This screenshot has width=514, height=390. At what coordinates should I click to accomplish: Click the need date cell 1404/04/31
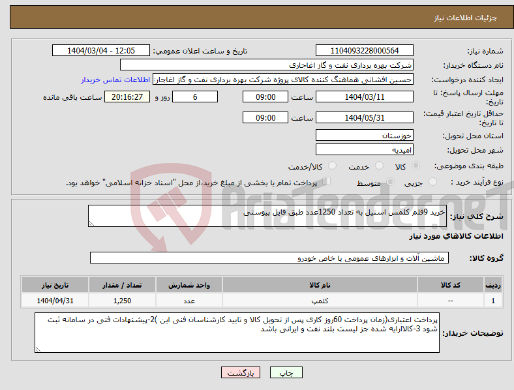point(55,301)
